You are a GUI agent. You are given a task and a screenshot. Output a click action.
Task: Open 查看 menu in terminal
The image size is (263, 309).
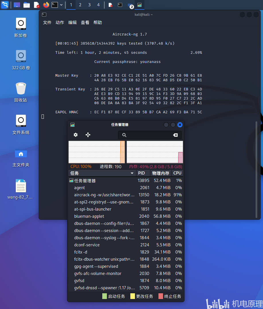(85, 23)
